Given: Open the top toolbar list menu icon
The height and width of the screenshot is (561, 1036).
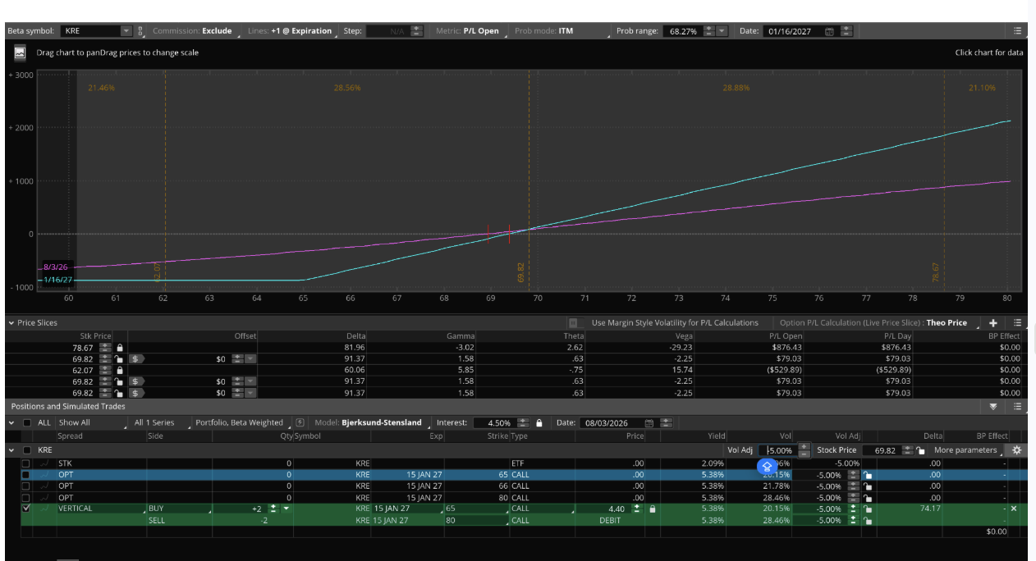Looking at the screenshot, I should pyautogui.click(x=1017, y=31).
